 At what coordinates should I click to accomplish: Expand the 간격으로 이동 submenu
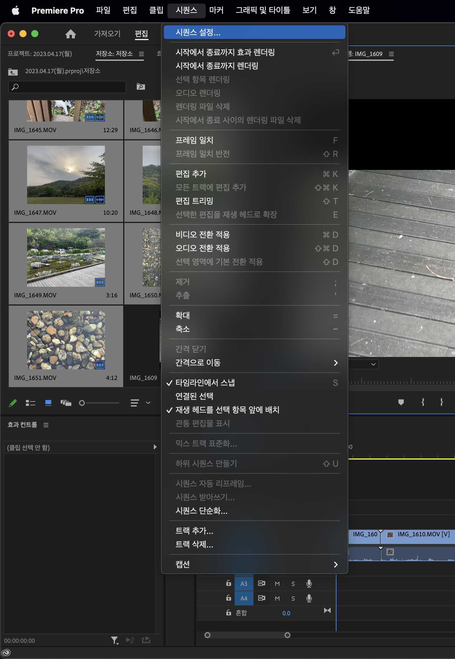coord(255,363)
